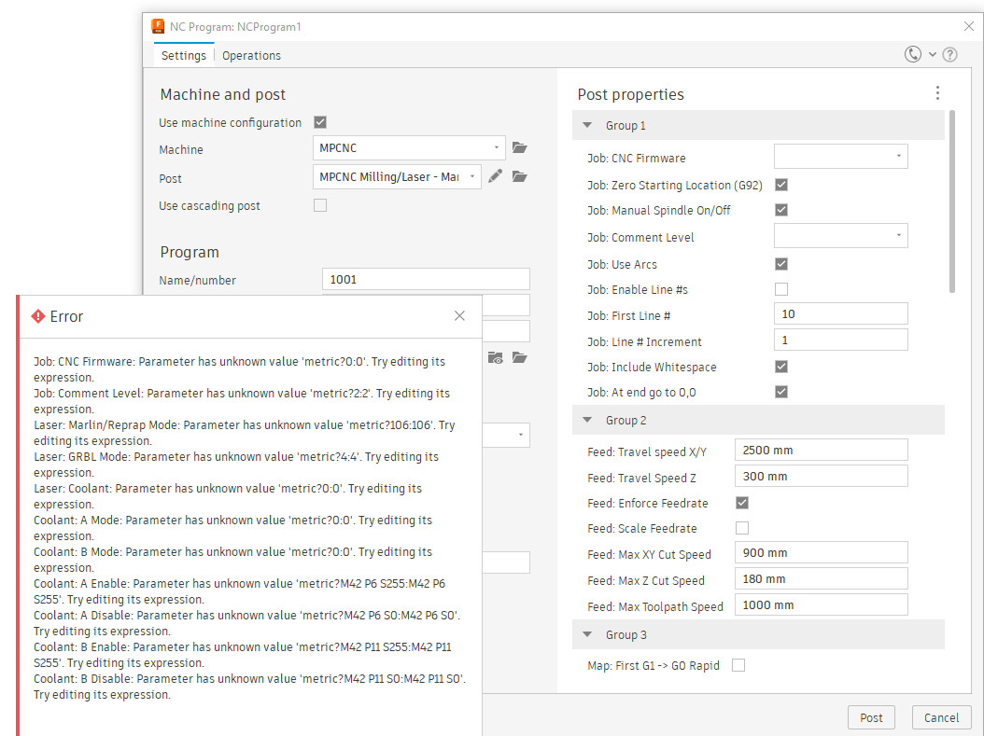The height and width of the screenshot is (736, 984).
Task: Toggle Feed: Scale Feedrate checkbox
Action: [742, 528]
